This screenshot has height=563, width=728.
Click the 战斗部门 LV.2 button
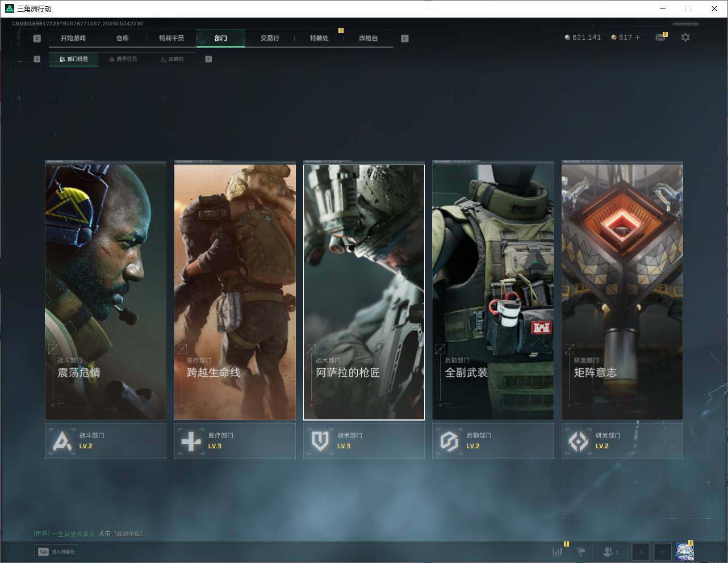click(106, 441)
